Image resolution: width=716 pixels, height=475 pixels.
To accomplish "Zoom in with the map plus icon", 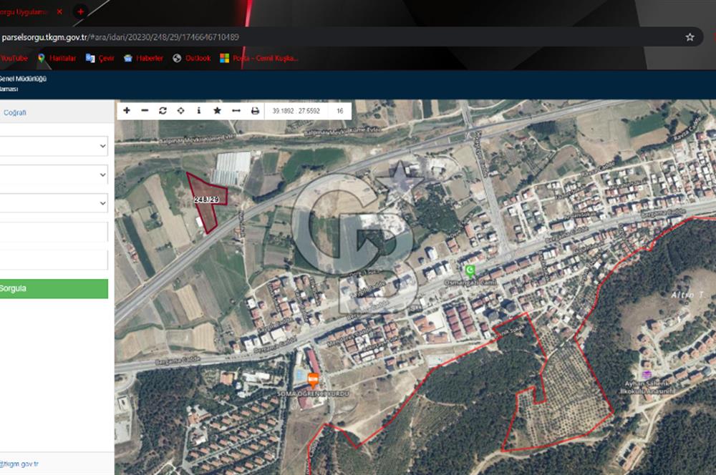I will pos(127,111).
